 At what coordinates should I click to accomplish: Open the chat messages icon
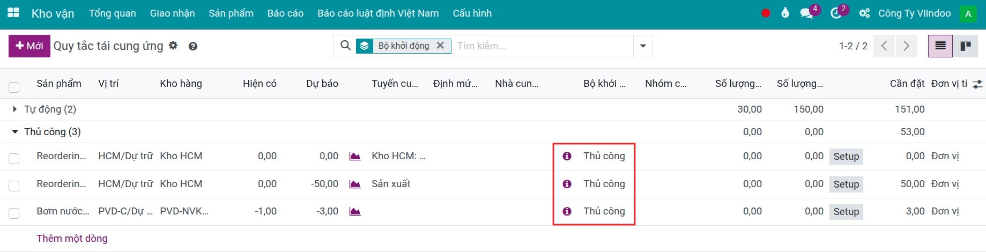pos(806,13)
